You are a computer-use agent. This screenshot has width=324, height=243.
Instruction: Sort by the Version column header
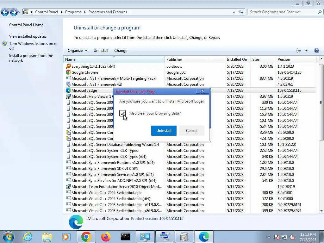(296, 59)
